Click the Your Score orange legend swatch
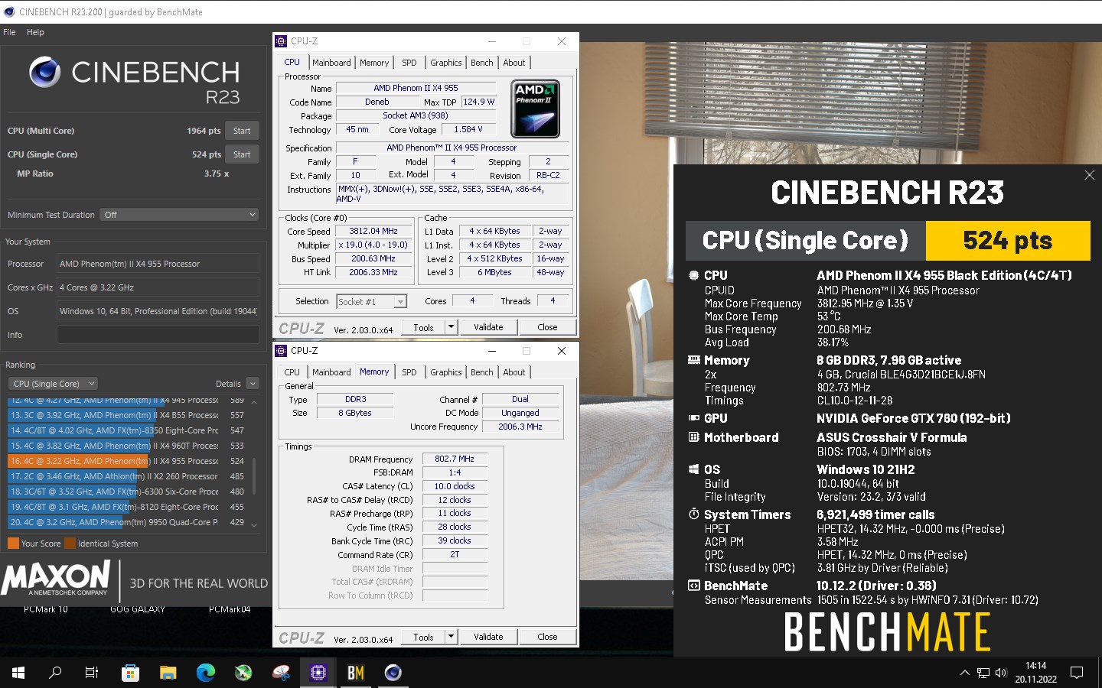 [13, 544]
